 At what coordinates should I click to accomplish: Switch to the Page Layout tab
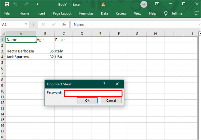(62, 13)
